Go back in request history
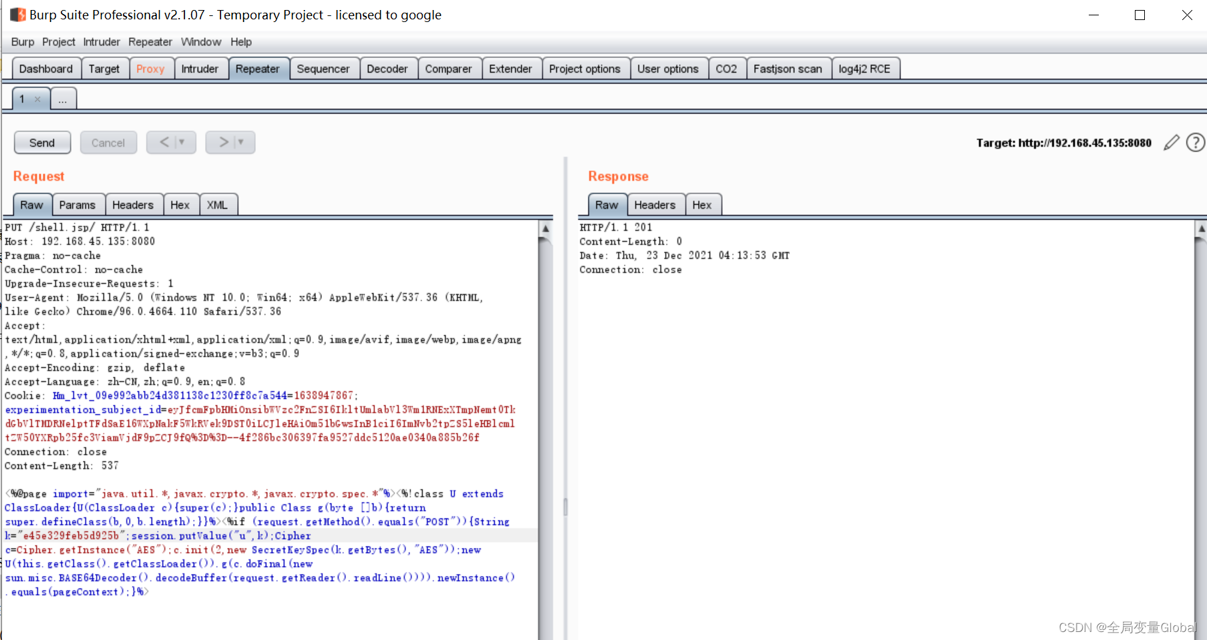This screenshot has height=640, width=1207. click(164, 142)
